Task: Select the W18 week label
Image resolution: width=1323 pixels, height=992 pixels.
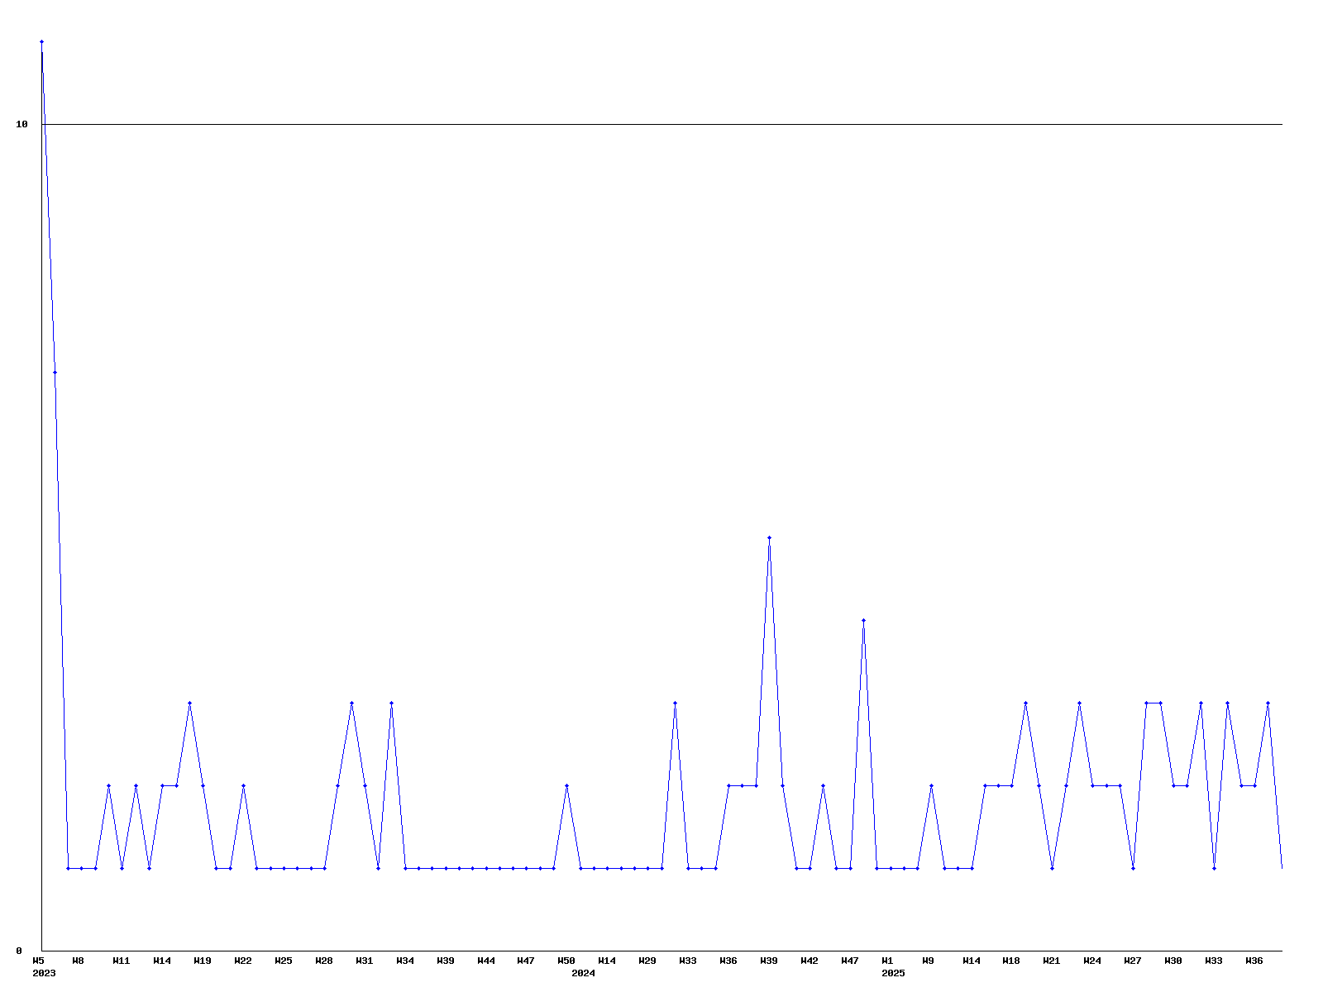Action: [1010, 961]
